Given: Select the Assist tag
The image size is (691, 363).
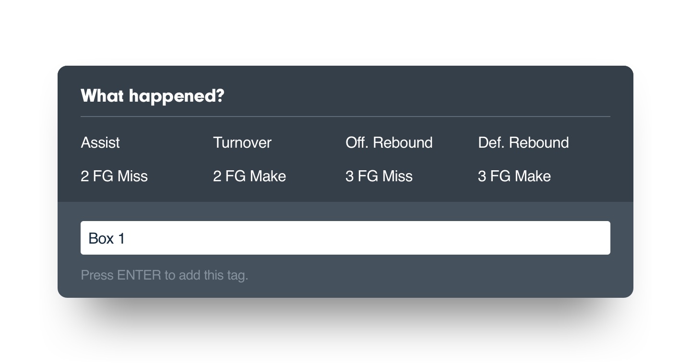Looking at the screenshot, I should click(x=100, y=142).
